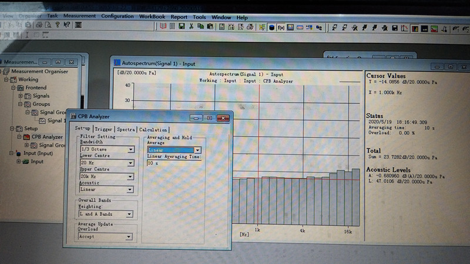
Task: Open the Lower Centre 20 Hz dropdown
Action: click(130, 163)
